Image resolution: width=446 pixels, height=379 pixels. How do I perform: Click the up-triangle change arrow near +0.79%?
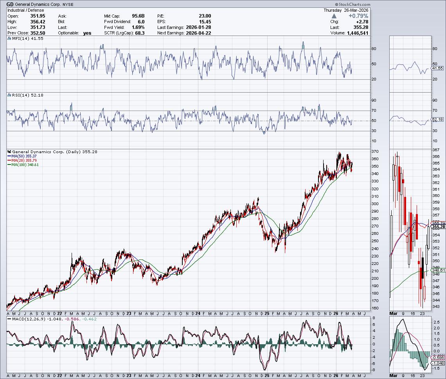(334, 16)
